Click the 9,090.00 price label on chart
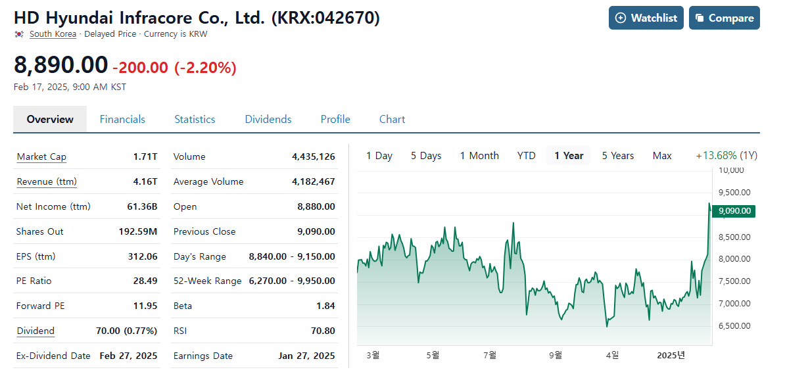The image size is (785, 380). 734,211
